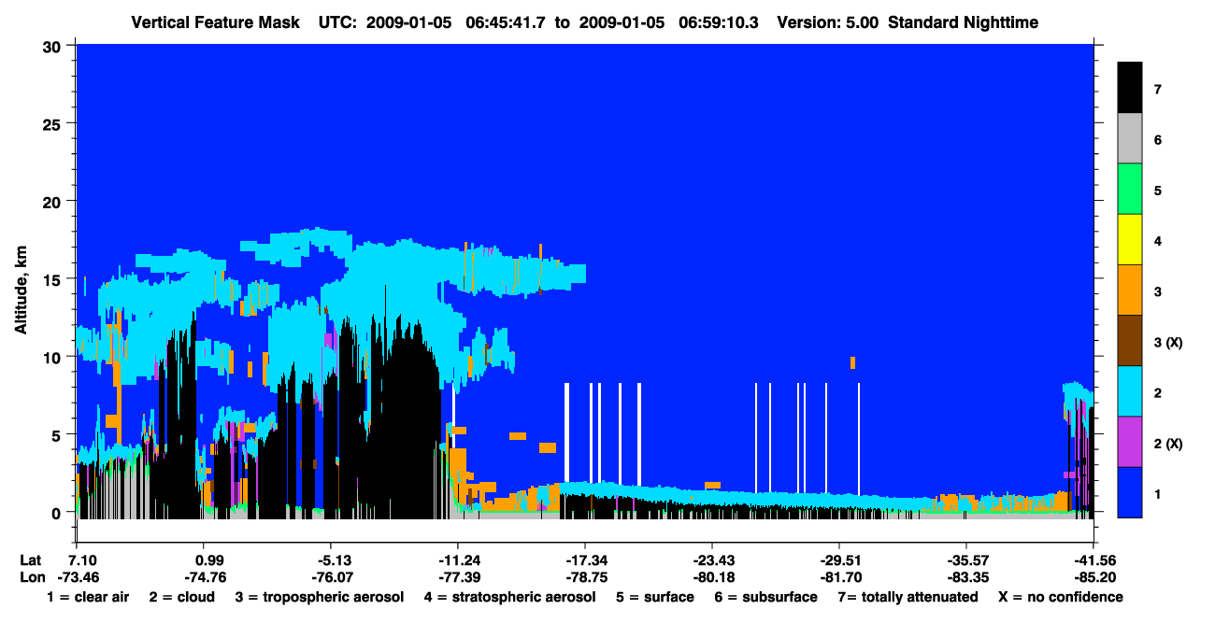Click the latitude value -11.24
The height and width of the screenshot is (623, 1215).
(458, 559)
